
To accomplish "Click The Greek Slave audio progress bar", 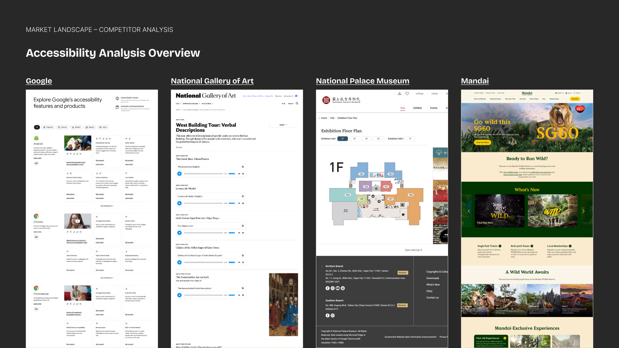I will 203,174.
